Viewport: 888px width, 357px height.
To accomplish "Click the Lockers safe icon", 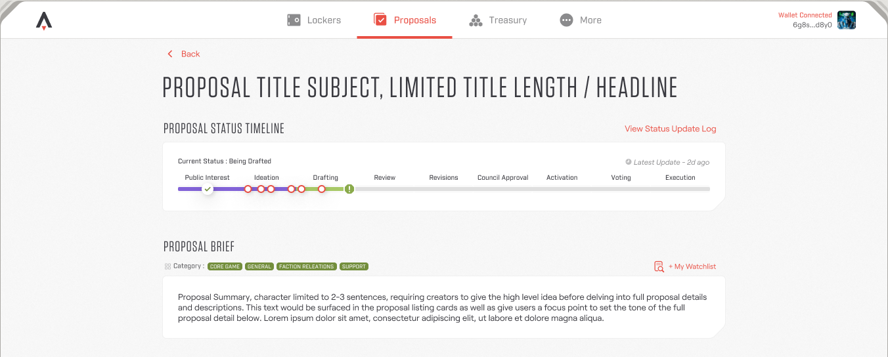I will point(294,20).
